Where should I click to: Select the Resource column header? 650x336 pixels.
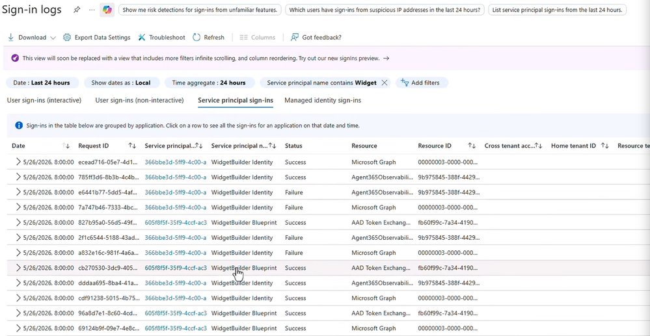click(364, 146)
